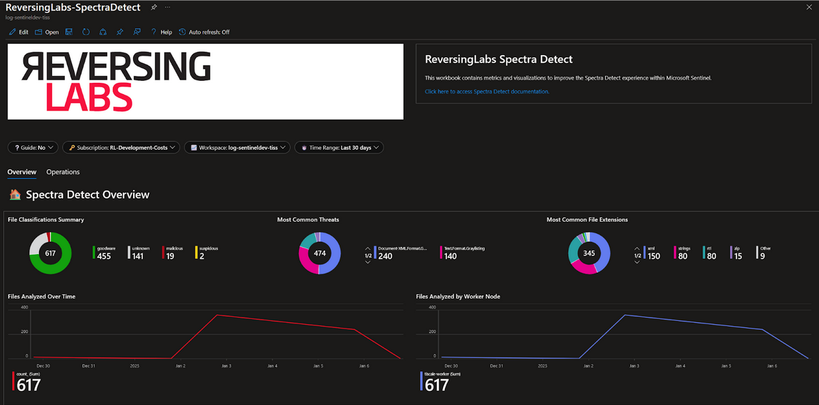Image resolution: width=819 pixels, height=405 pixels.
Task: Click the share workbook icon
Action: pyautogui.click(x=103, y=32)
